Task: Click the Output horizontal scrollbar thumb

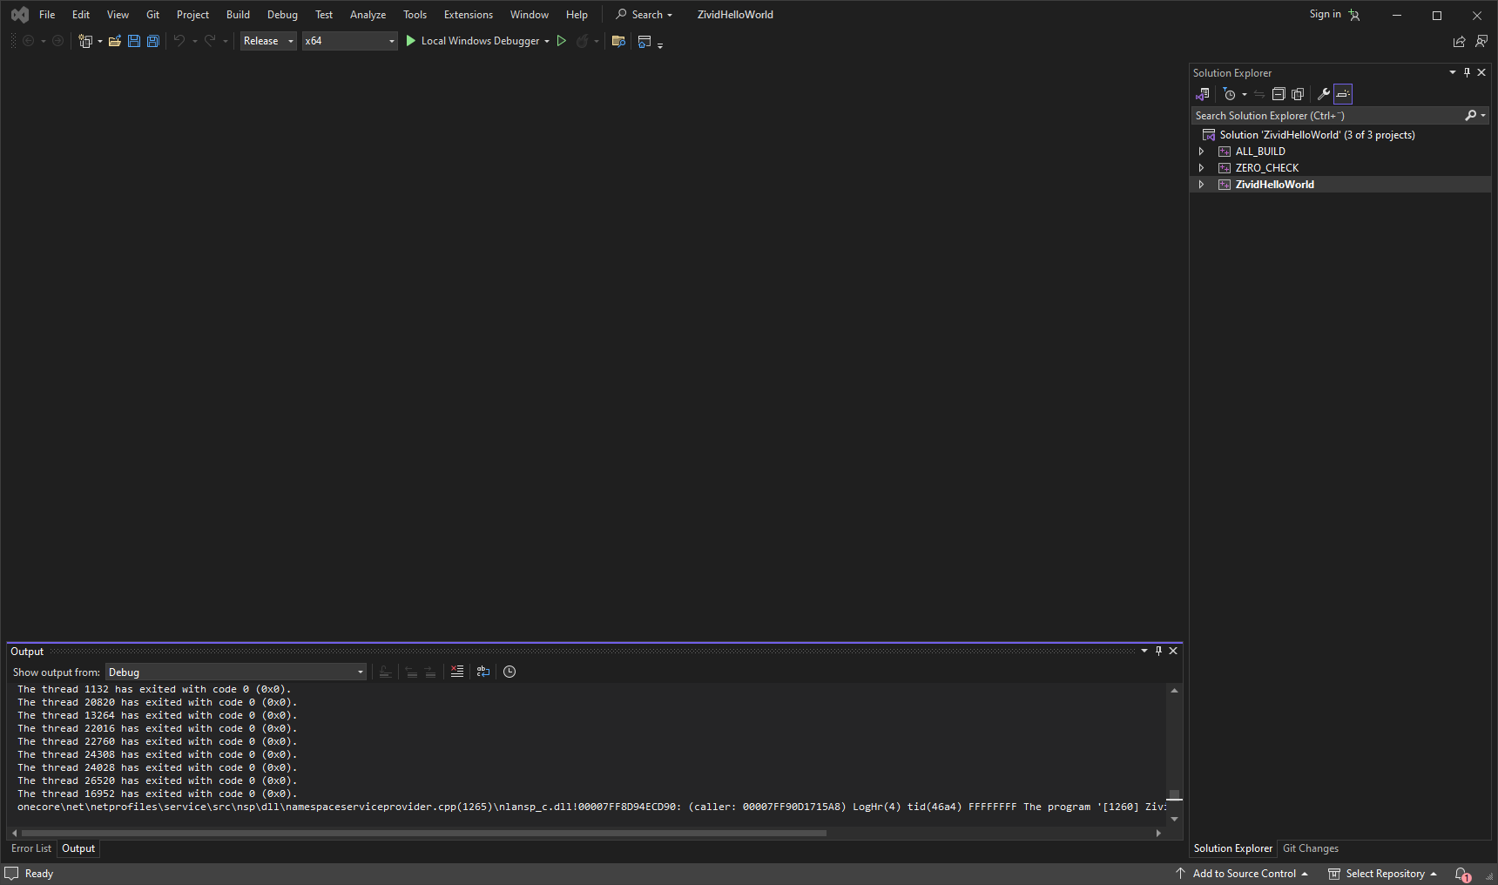Action: (423, 834)
